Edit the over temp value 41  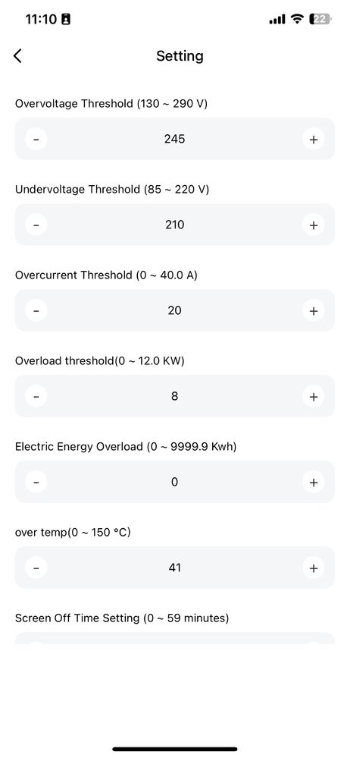[x=175, y=568]
